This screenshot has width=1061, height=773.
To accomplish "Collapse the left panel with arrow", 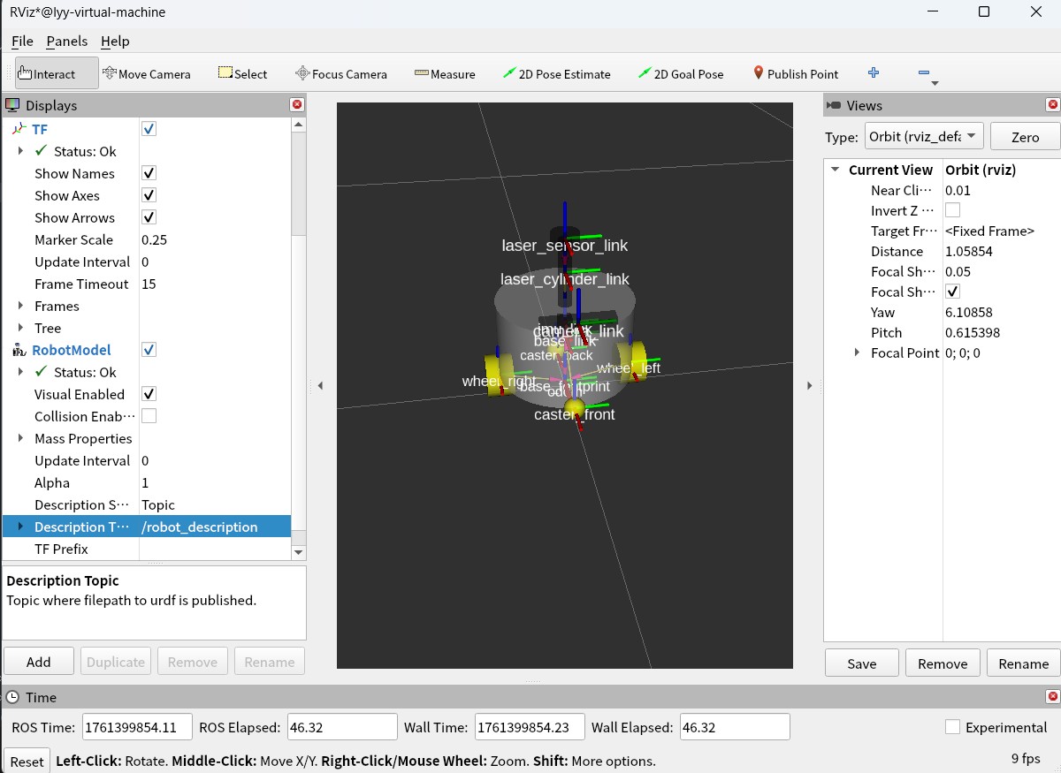I will coord(320,385).
